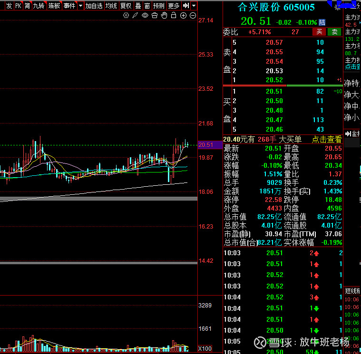This screenshot has width=361, height=354.
Task: Click the 最低 20.34 value
Action: coord(333,165)
